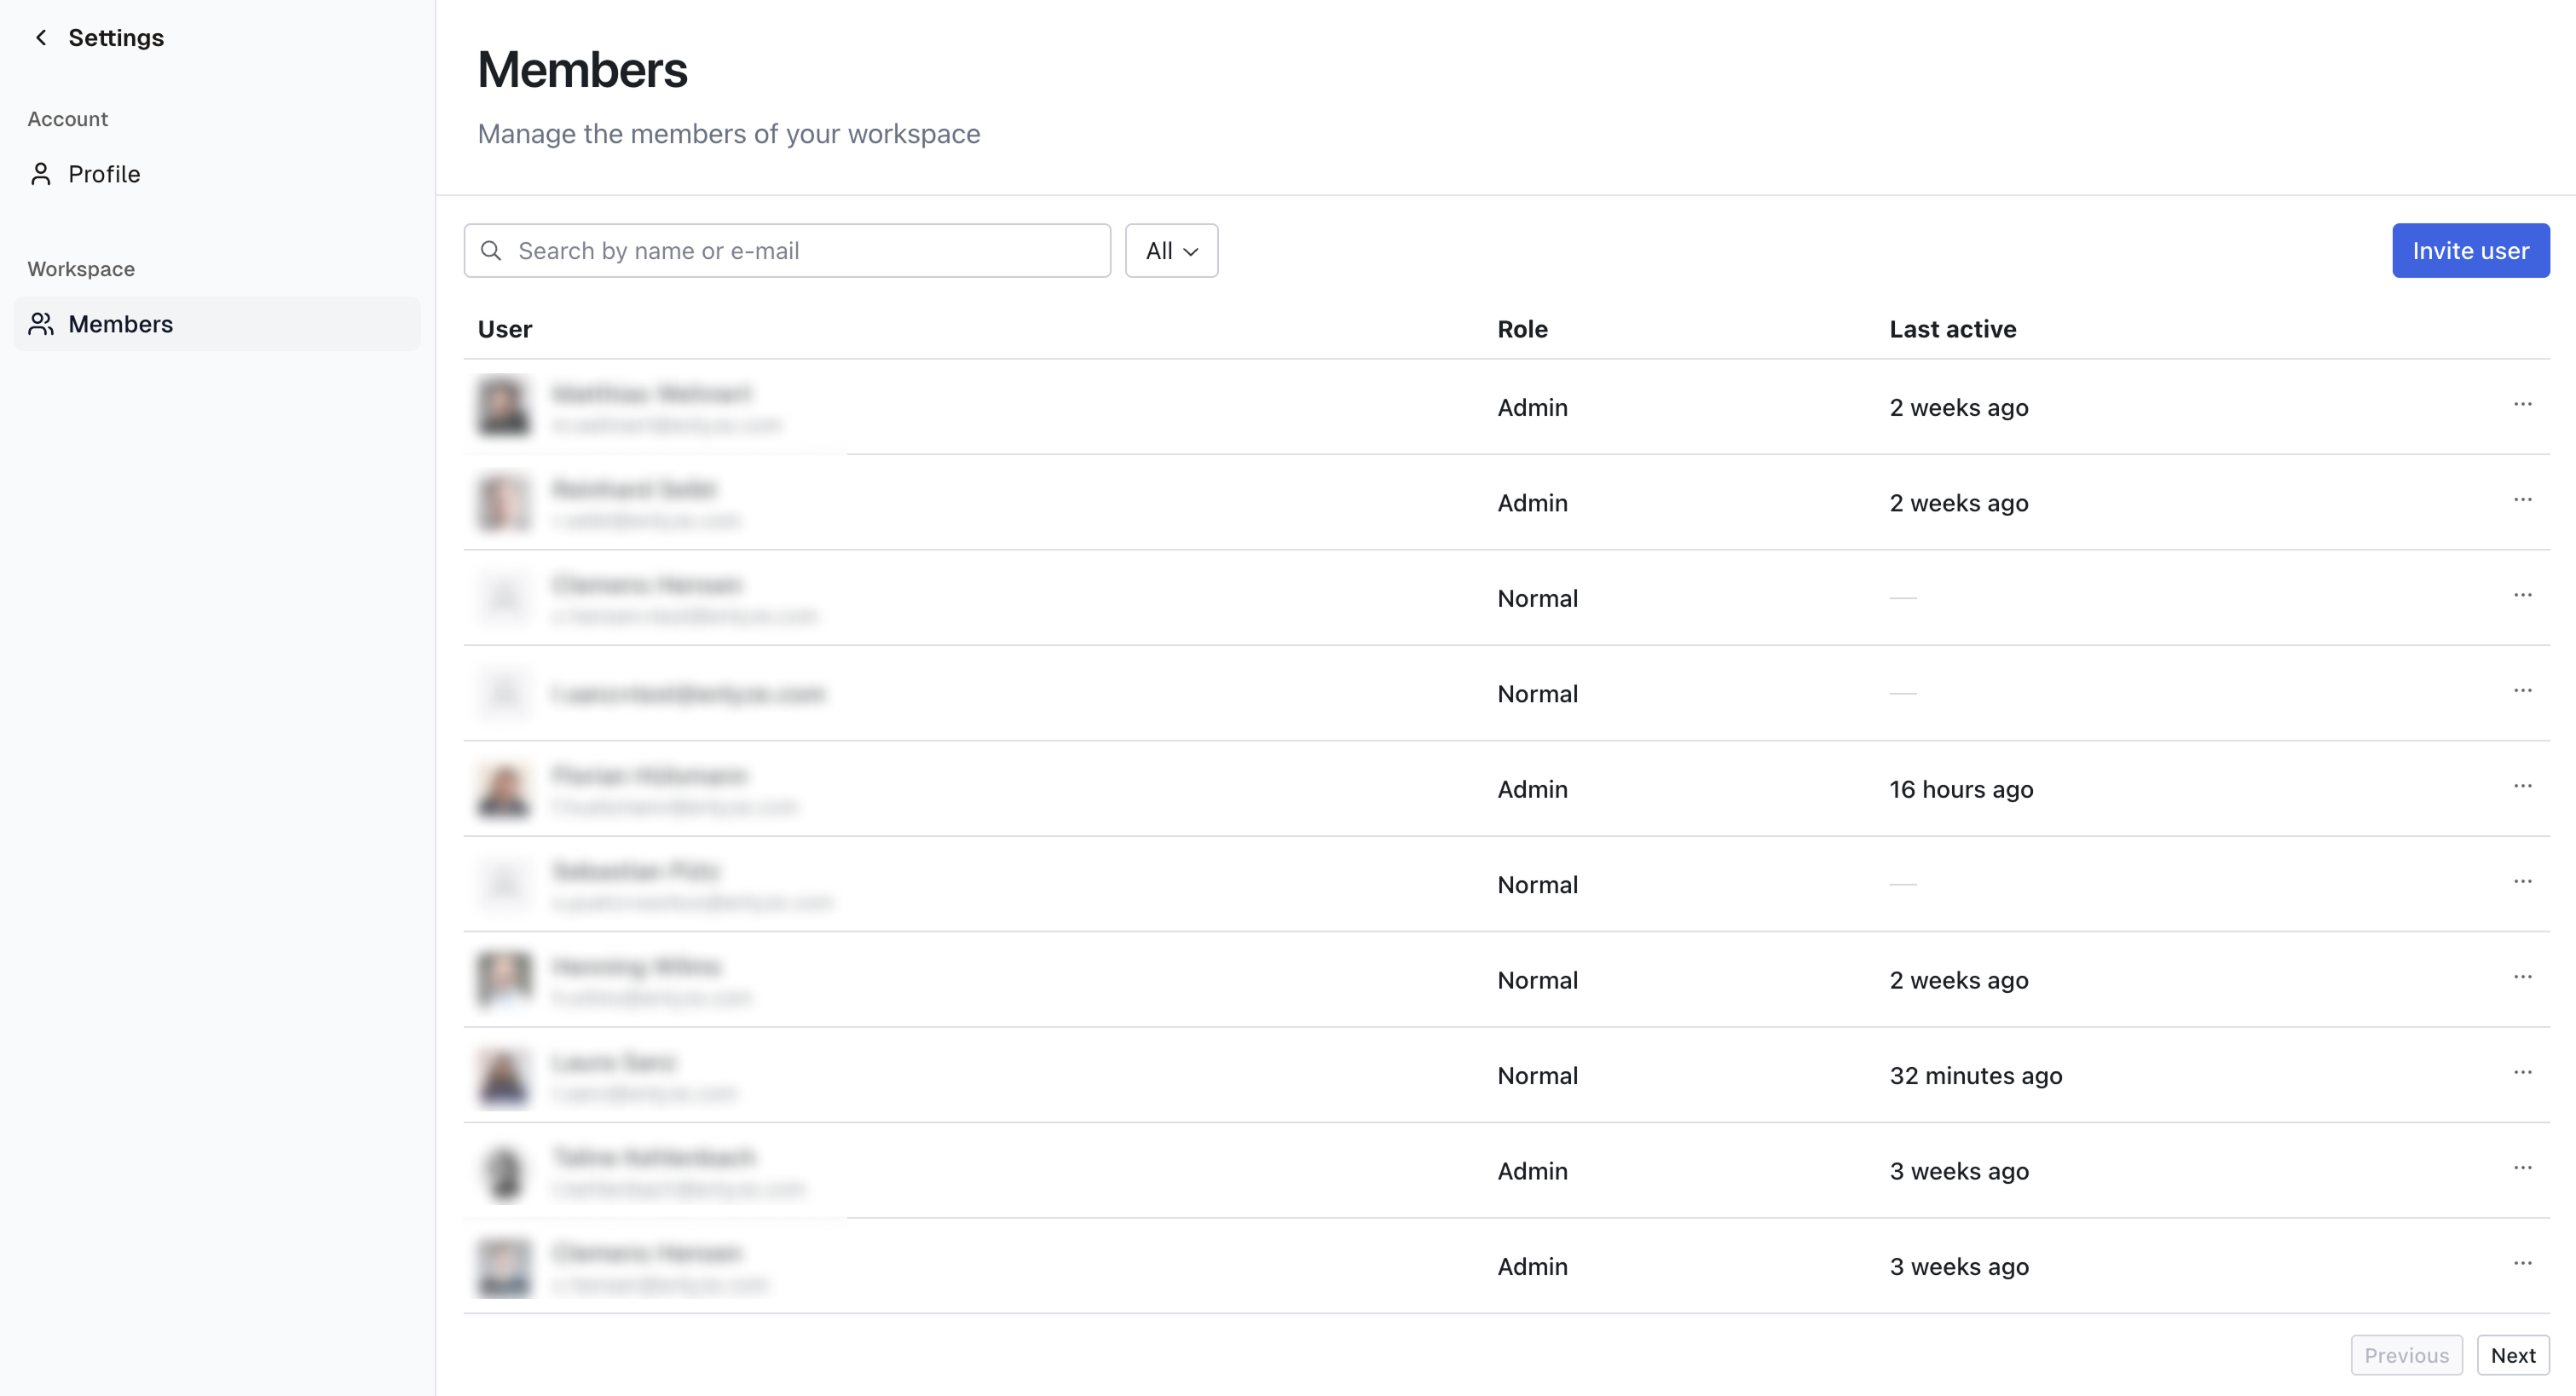Image resolution: width=2576 pixels, height=1396 pixels.
Task: Select the Profile person icon in sidebar
Action: [41, 173]
